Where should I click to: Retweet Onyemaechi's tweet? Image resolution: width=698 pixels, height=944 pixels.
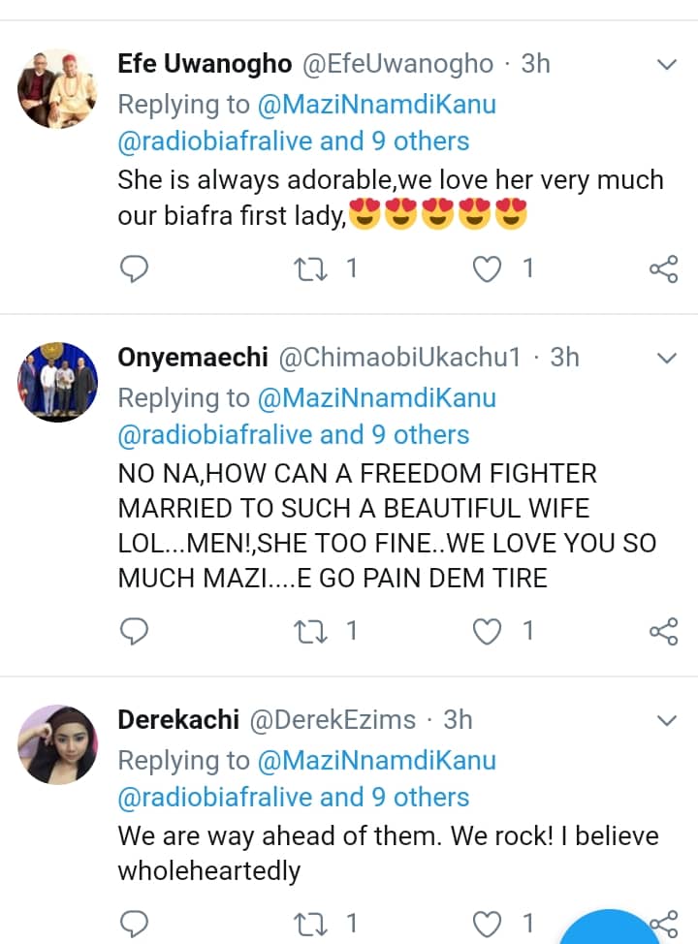(311, 632)
